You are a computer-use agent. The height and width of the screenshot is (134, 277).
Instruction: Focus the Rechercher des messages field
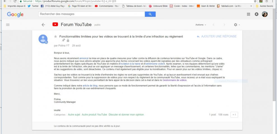pos(92,14)
